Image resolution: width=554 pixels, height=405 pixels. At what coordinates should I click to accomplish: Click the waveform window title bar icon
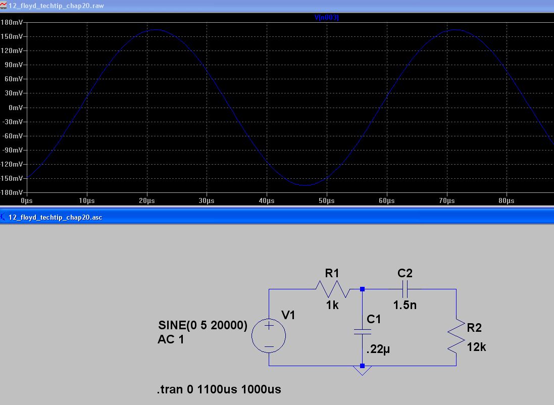click(3, 6)
